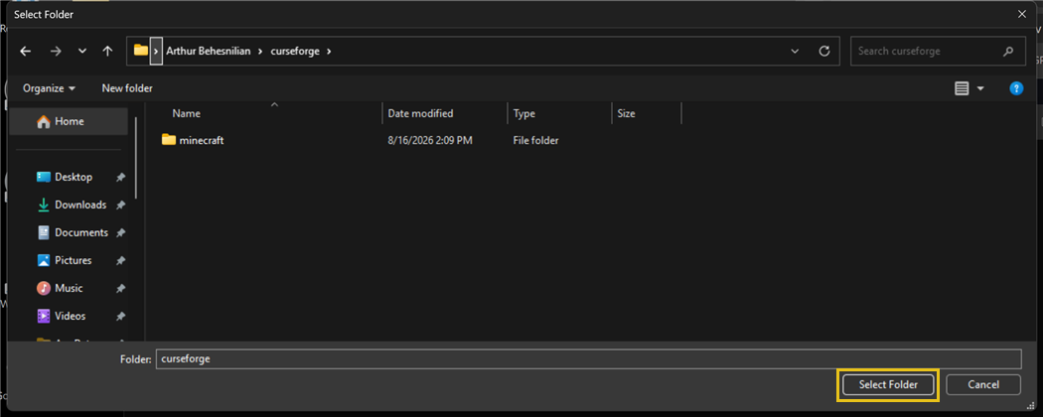
Task: Select Home in the navigation pane
Action: point(68,122)
